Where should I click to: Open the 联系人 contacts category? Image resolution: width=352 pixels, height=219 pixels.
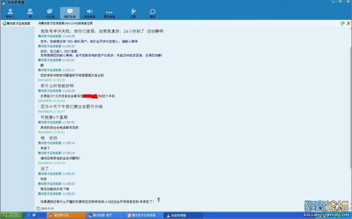point(10,13)
